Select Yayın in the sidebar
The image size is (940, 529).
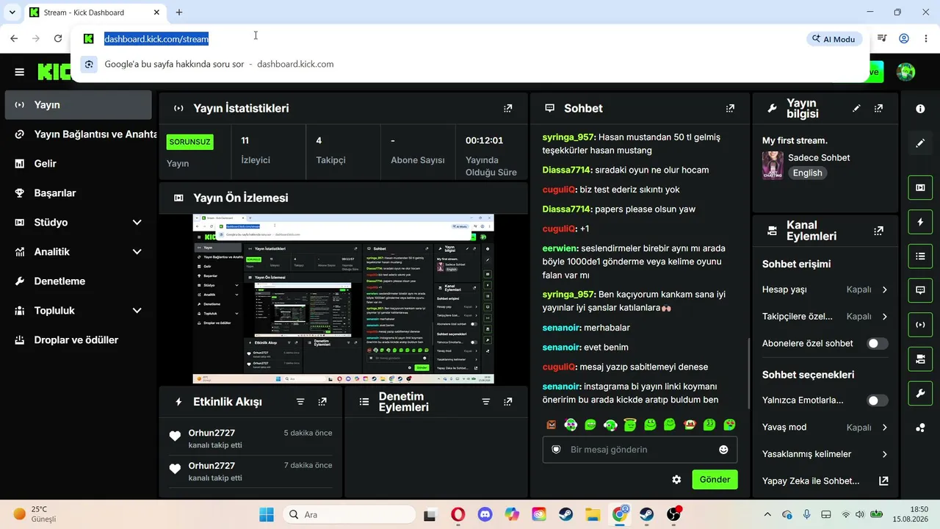tap(78, 104)
